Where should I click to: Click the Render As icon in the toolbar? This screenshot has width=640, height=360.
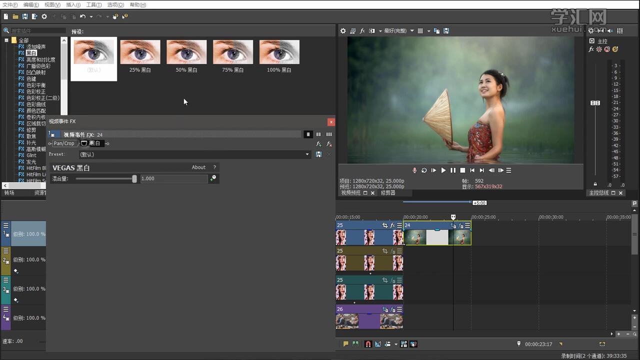(x=34, y=16)
